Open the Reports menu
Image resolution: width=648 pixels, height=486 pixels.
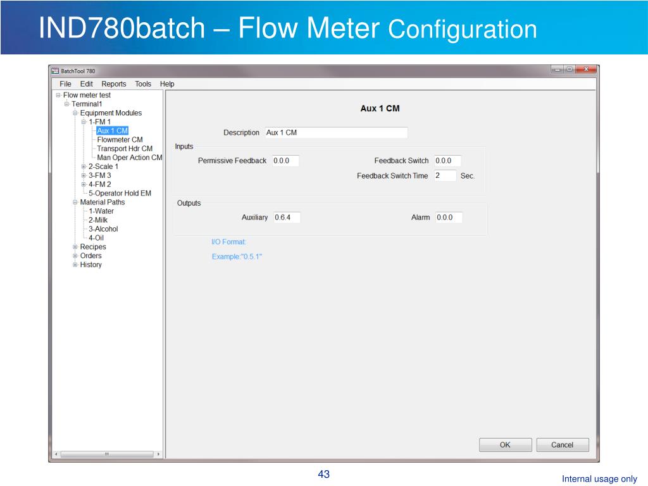click(x=114, y=84)
